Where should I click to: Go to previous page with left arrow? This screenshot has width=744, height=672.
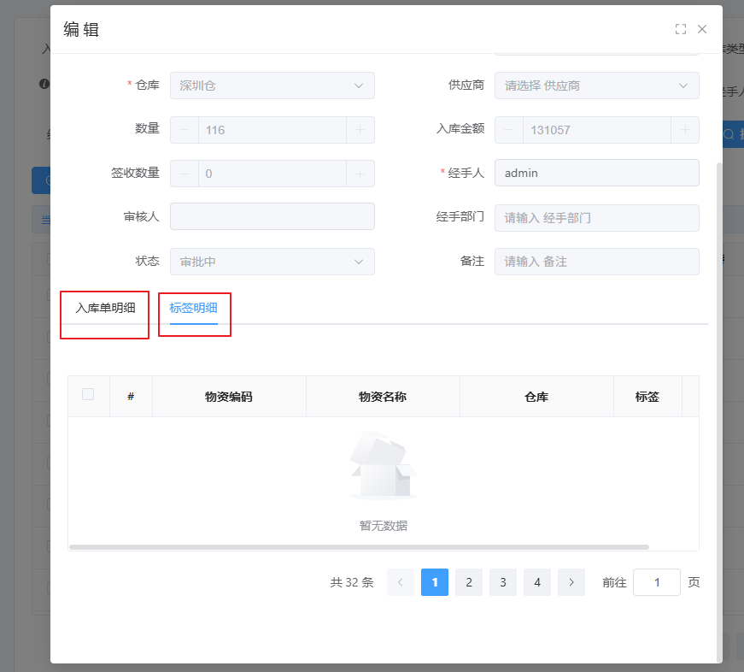(x=401, y=582)
